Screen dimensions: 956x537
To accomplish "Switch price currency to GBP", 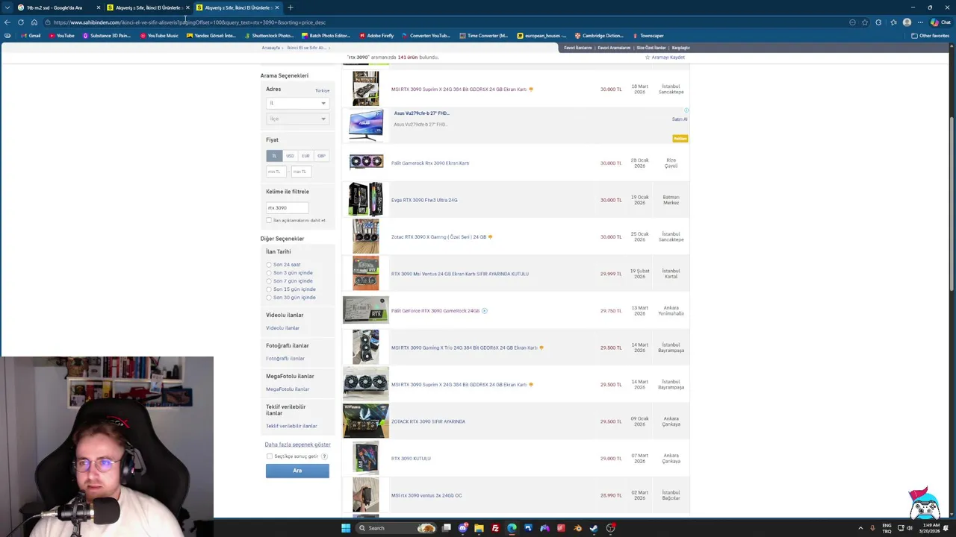I will (x=321, y=156).
